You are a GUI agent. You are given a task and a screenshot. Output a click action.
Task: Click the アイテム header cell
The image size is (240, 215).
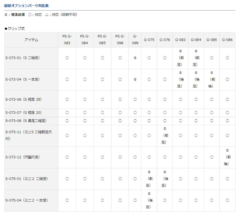point(31,40)
